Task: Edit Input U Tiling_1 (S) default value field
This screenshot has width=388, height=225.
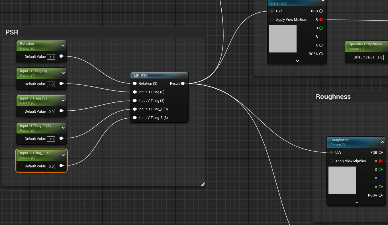Action: 51,139
